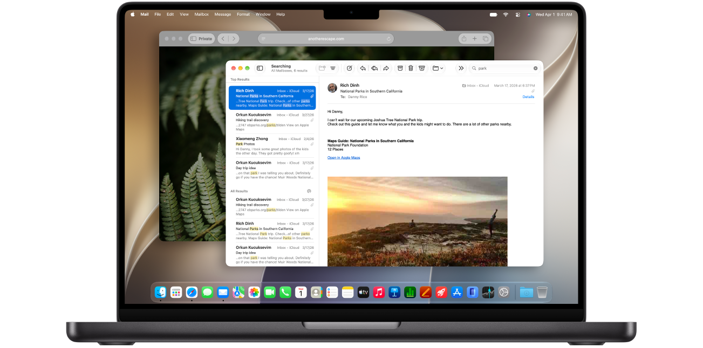Click the Reply All toolbar icon
The height and width of the screenshot is (348, 703).
tap(374, 68)
